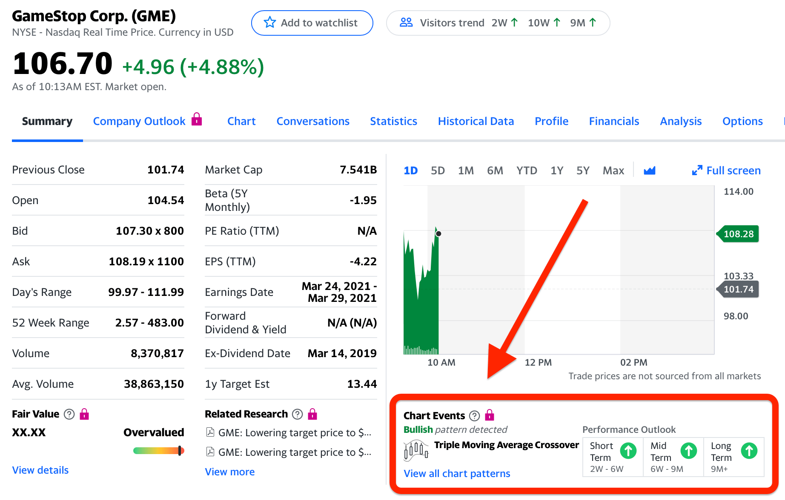Add GME to watchlist
The width and height of the screenshot is (785, 500).
pyautogui.click(x=312, y=23)
